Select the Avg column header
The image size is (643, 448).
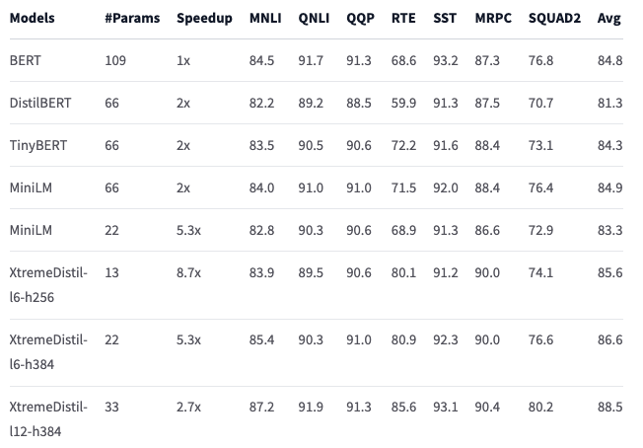(609, 19)
